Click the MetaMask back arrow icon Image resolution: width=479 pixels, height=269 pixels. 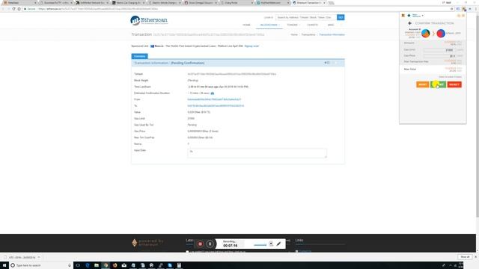point(409,23)
